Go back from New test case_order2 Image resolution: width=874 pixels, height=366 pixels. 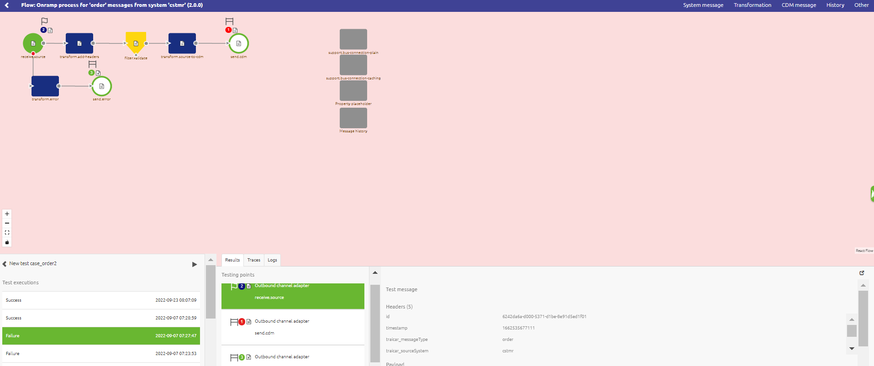(x=5, y=264)
